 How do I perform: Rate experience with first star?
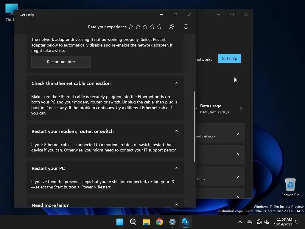pos(131,27)
